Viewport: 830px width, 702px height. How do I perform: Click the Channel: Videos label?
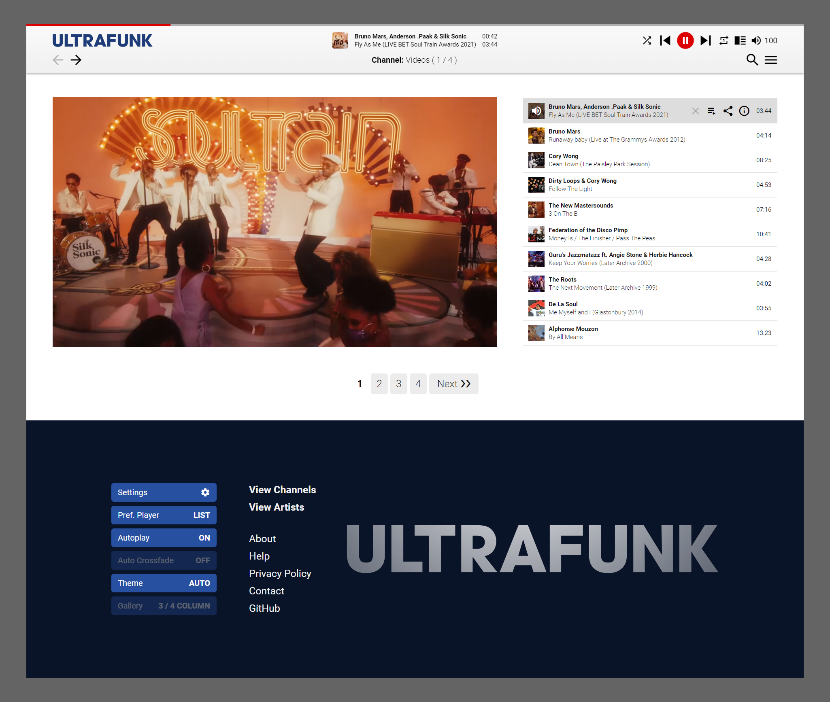[414, 60]
